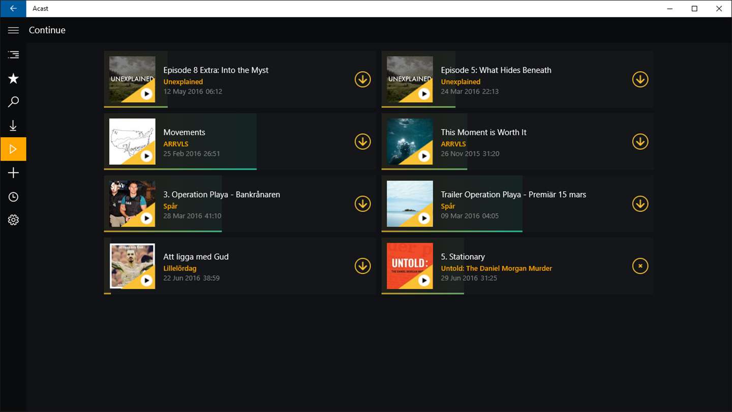Click date 28 Mar 2016 41:10

pos(192,216)
